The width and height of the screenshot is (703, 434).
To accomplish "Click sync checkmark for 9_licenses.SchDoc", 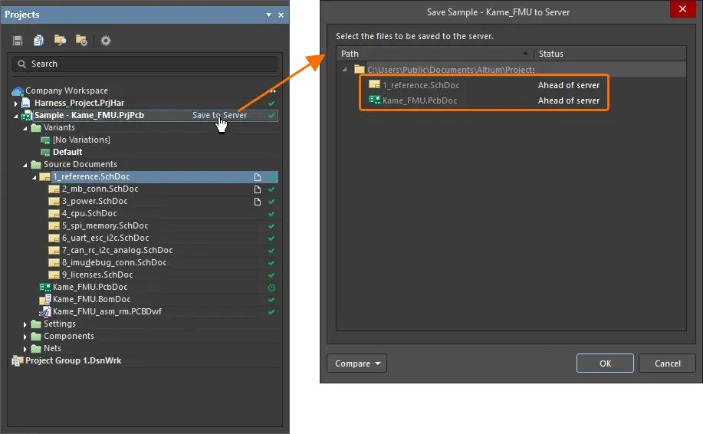I will pos(271,275).
